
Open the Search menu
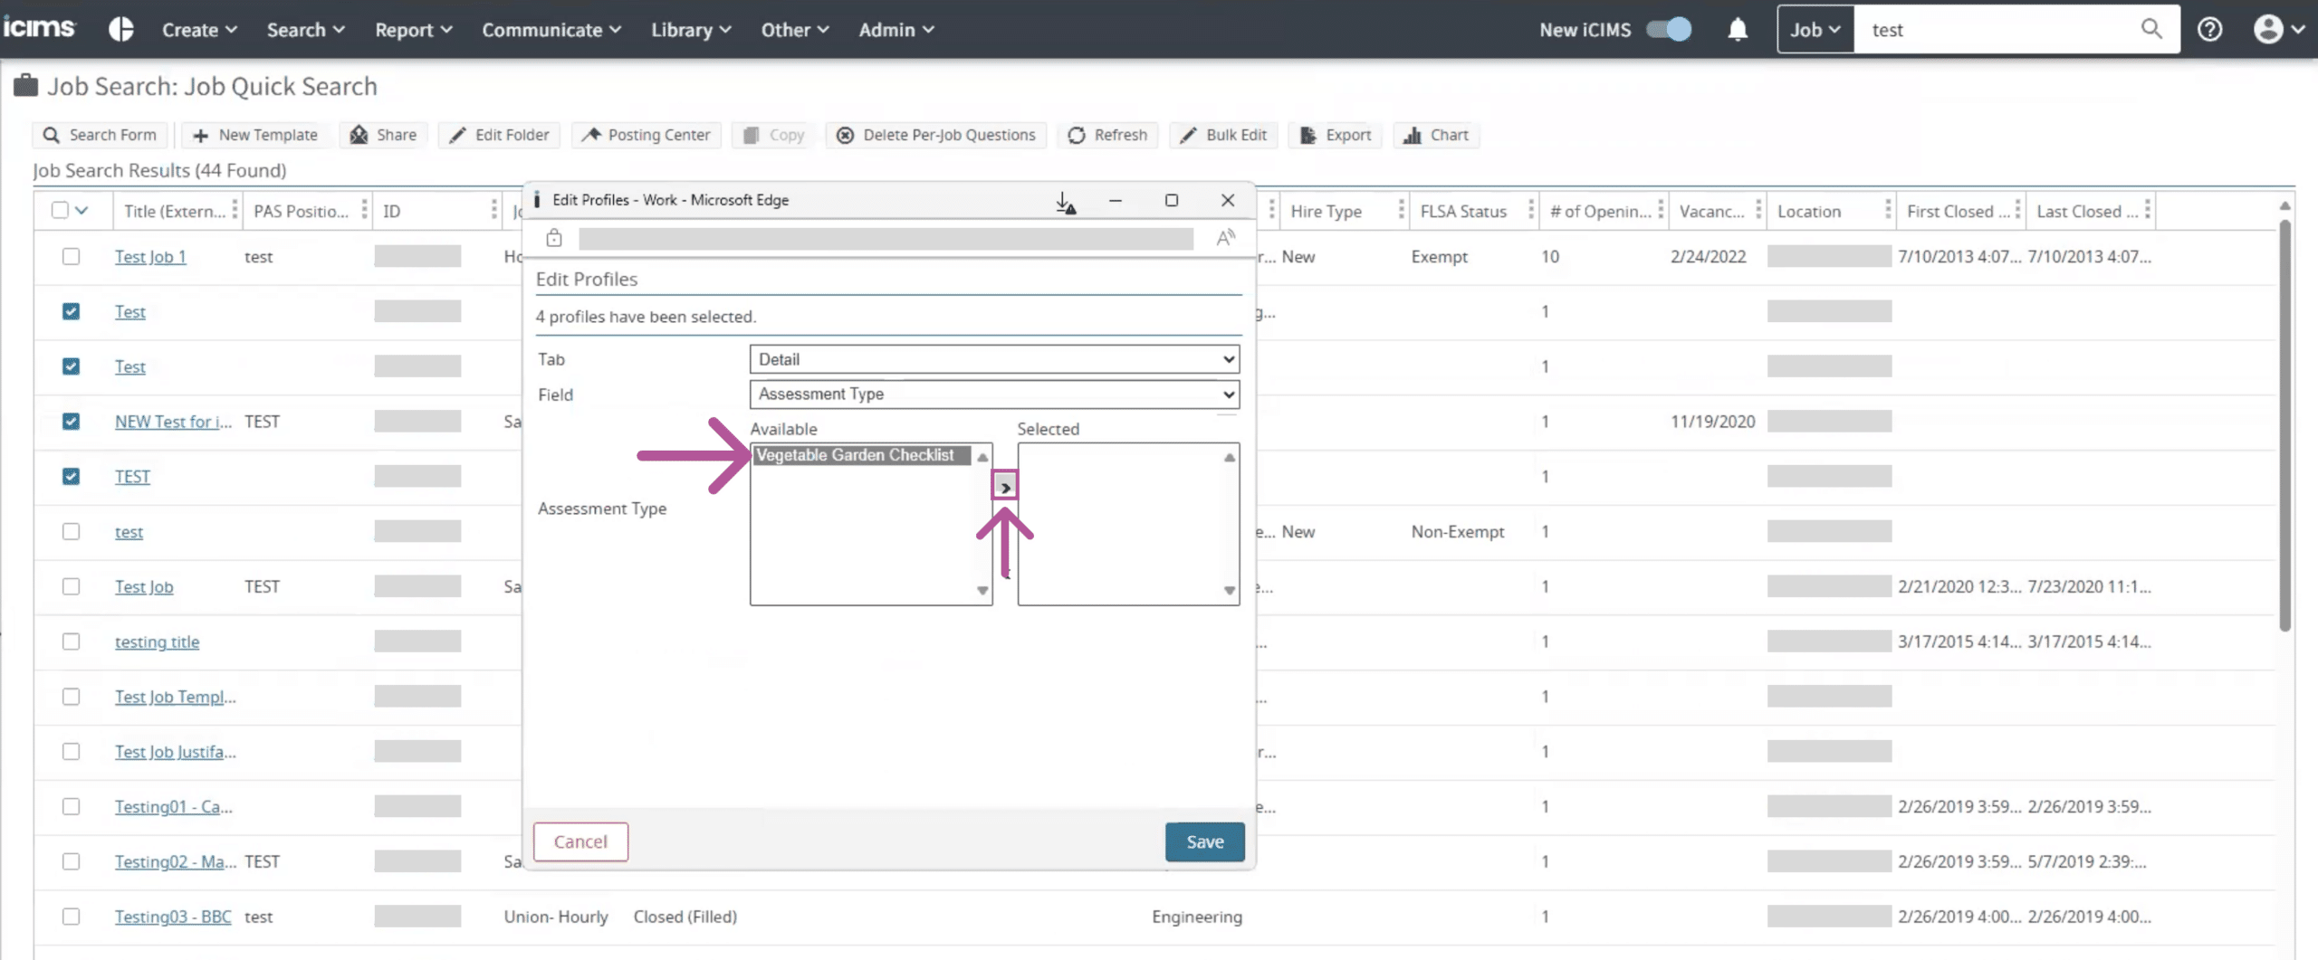click(305, 30)
